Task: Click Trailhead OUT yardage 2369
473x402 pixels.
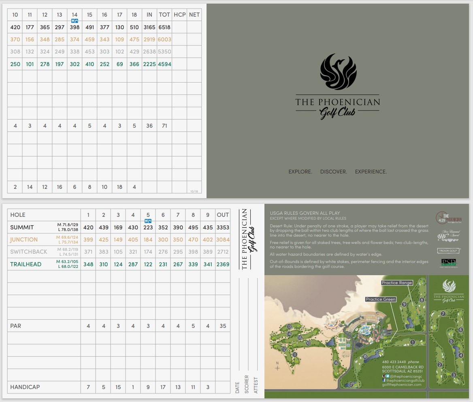Action: pyautogui.click(x=223, y=264)
